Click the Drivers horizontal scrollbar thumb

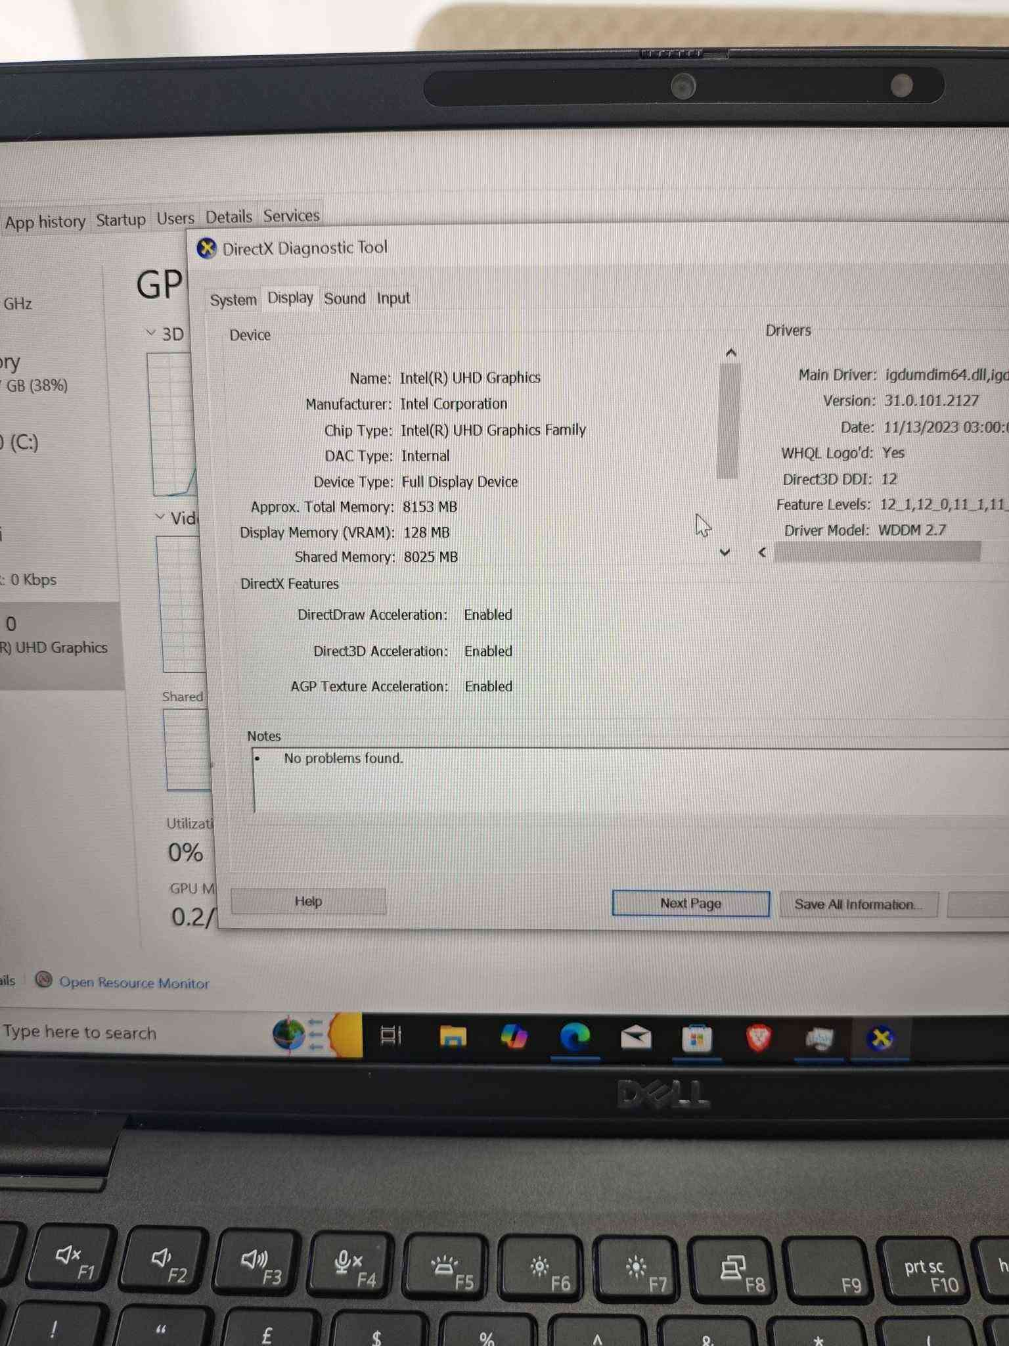point(877,552)
